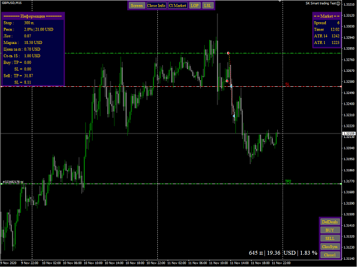Click the 11 Nov 22:00 time axis label
Image resolution: width=357 pixels, height=267 pixels.
(281, 263)
